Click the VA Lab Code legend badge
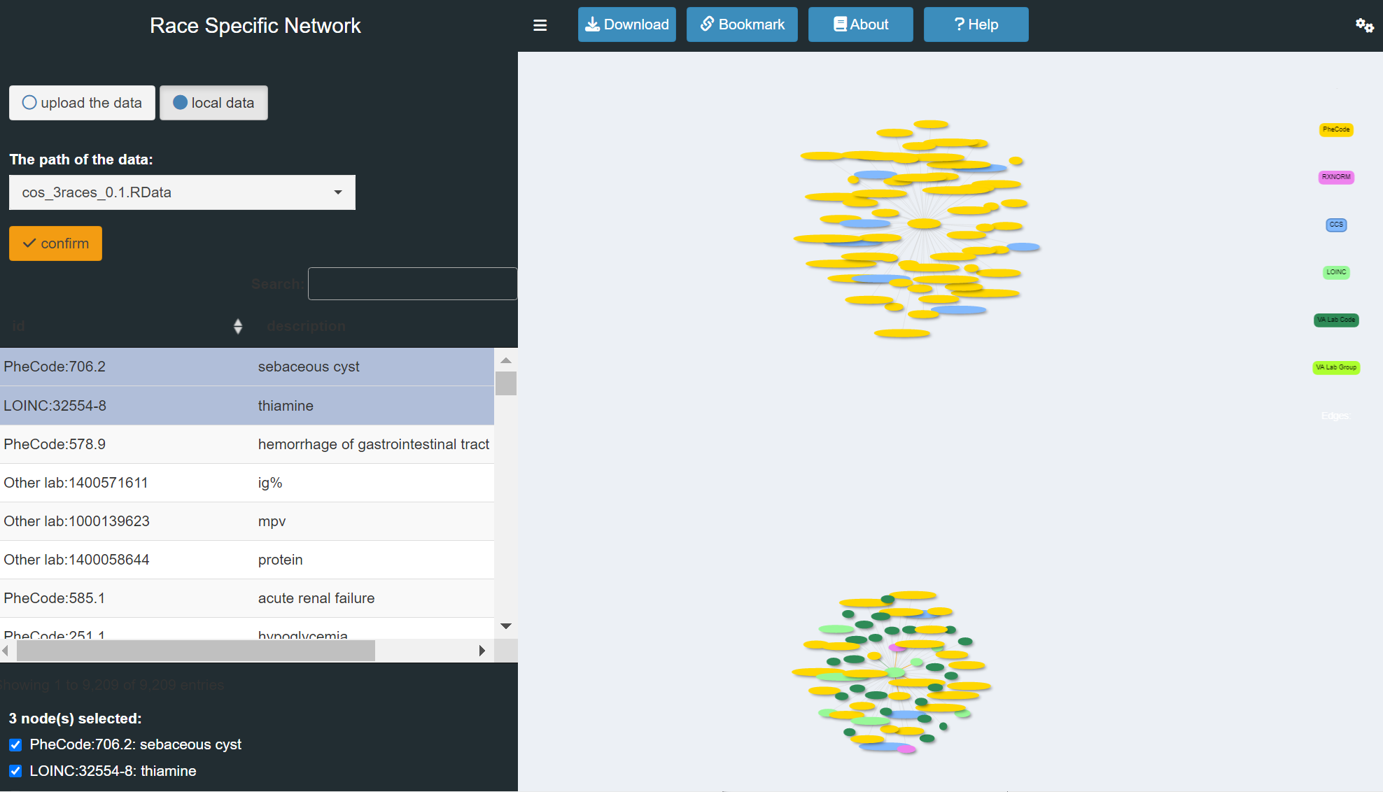 coord(1335,320)
